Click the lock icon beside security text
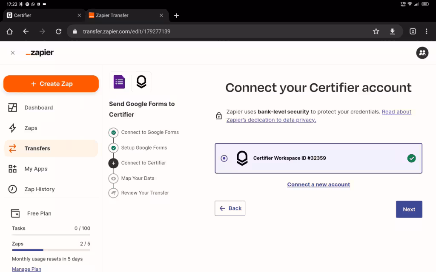Viewport: 436px width, 272px height. coord(219,116)
